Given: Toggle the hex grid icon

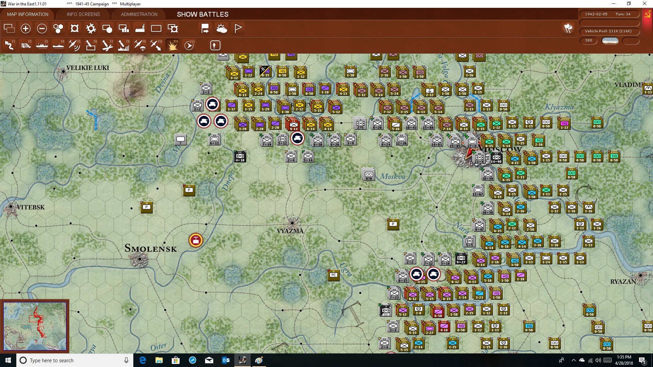Looking at the screenshot, I should (58, 29).
